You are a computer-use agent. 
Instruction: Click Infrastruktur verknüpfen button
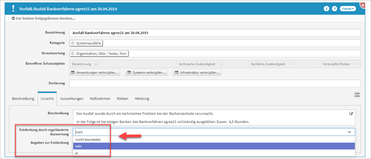tap(197, 73)
